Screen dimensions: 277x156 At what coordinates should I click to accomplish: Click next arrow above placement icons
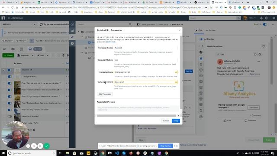[203, 46]
